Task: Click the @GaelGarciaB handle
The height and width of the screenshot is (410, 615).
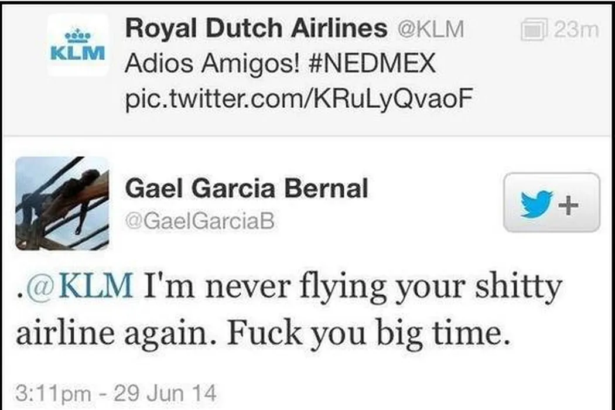Action: pos(200,221)
